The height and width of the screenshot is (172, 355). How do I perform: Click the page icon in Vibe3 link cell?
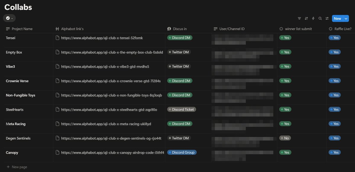58,67
